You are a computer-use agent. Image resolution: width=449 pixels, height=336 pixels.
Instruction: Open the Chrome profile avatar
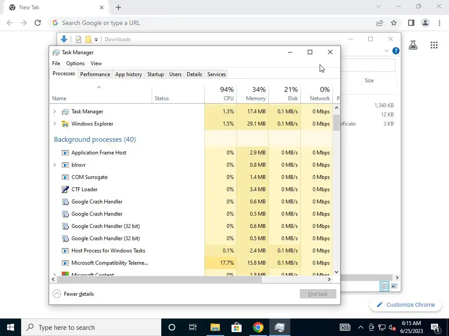point(425,23)
